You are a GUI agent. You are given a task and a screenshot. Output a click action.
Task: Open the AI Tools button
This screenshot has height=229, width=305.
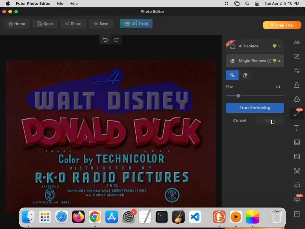click(x=136, y=24)
